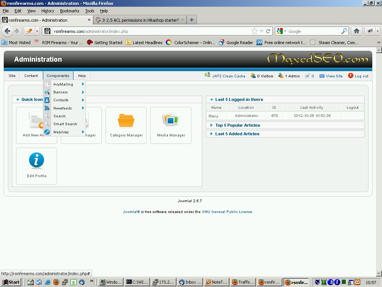The width and height of the screenshot is (382, 287).
Task: Open the messages count icon
Action: [x=308, y=76]
